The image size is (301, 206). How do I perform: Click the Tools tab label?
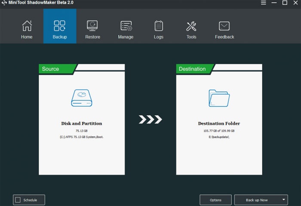pos(191,37)
